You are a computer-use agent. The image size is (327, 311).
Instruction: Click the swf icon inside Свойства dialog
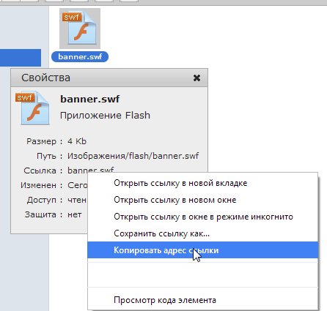pyautogui.click(x=33, y=108)
